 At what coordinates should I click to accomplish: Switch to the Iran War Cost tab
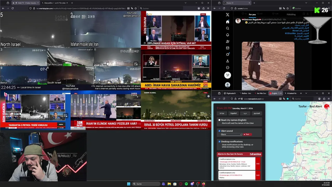[260, 93]
